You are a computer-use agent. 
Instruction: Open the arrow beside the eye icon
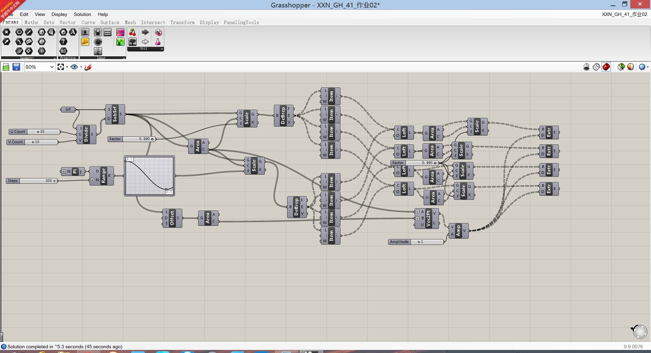click(x=81, y=67)
